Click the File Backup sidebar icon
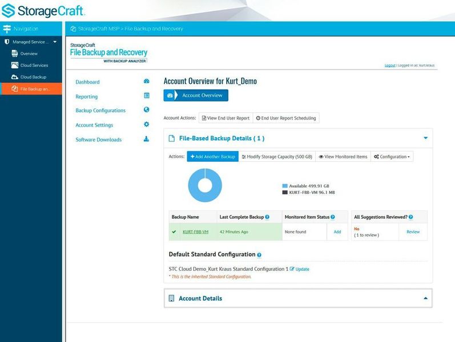The height and width of the screenshot is (342, 455). point(14,88)
